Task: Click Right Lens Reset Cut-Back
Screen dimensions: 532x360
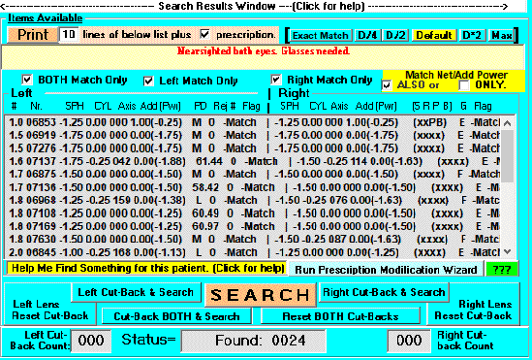Action: pos(473,310)
